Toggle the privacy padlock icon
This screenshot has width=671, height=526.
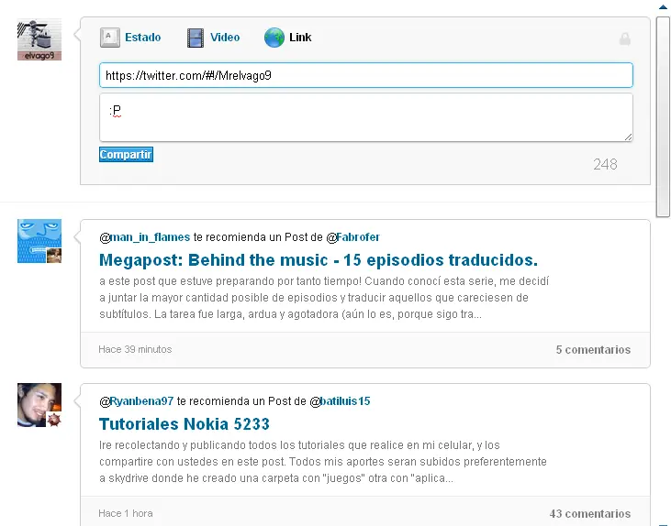pyautogui.click(x=625, y=38)
